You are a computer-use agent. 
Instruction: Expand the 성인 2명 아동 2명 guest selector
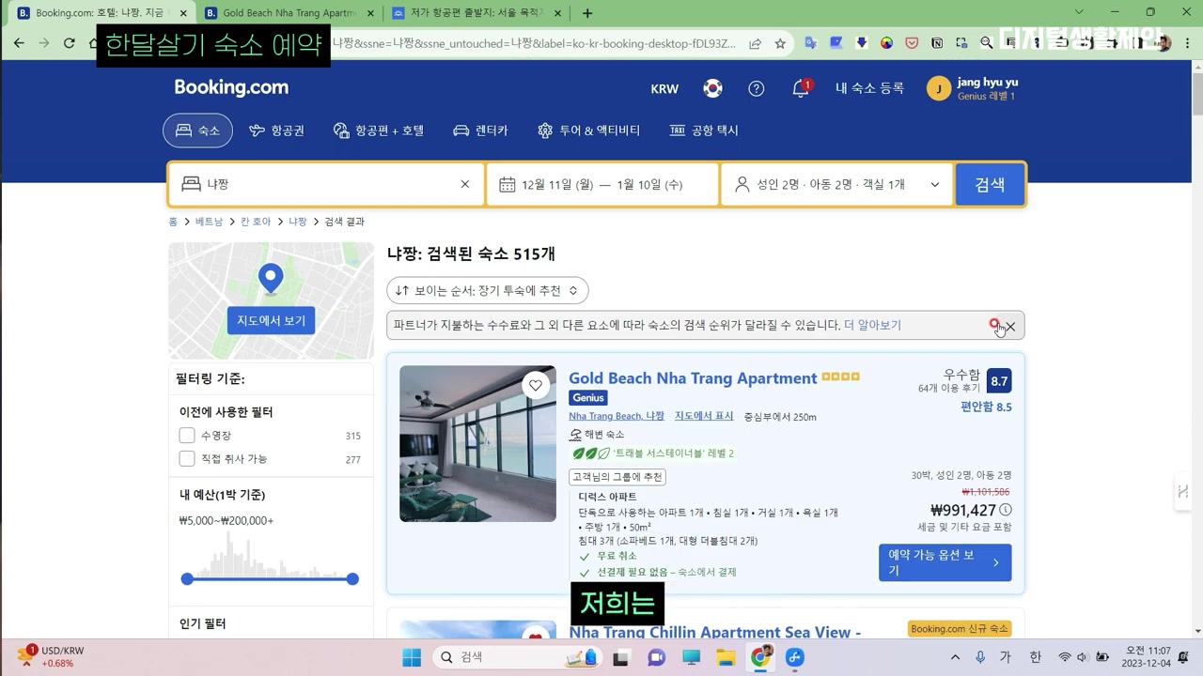click(x=836, y=184)
